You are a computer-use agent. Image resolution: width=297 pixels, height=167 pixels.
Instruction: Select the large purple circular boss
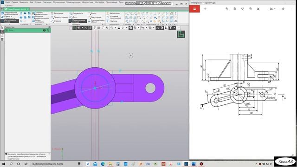[x=95, y=88]
